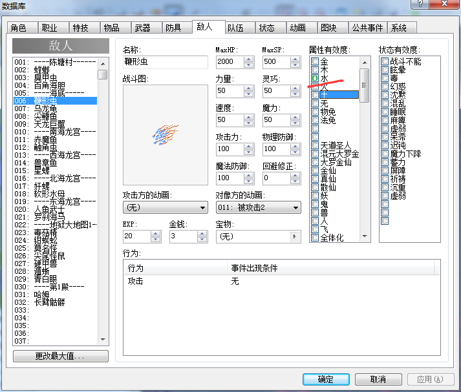461x392 pixels.
Task: Increase 攻击力 with the up spinner
Action: (x=249, y=146)
